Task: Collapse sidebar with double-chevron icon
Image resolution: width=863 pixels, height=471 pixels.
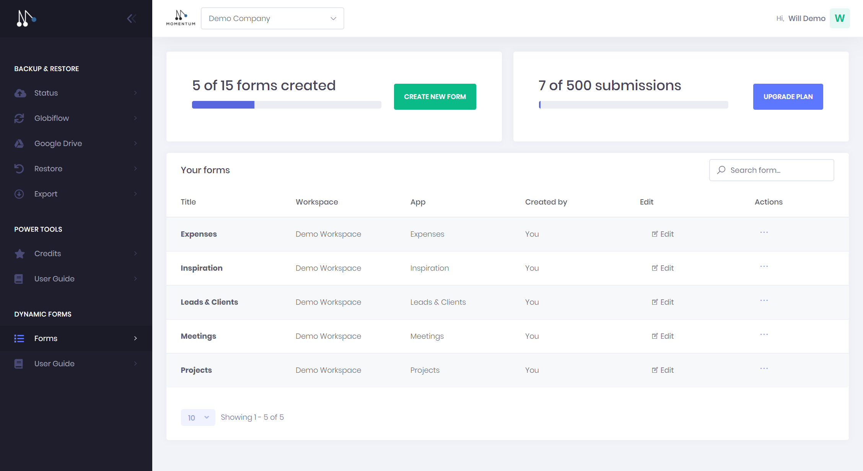Action: click(x=132, y=18)
